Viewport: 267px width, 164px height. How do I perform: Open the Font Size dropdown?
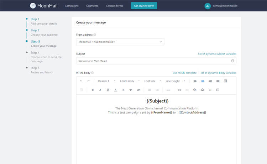tap(153, 81)
